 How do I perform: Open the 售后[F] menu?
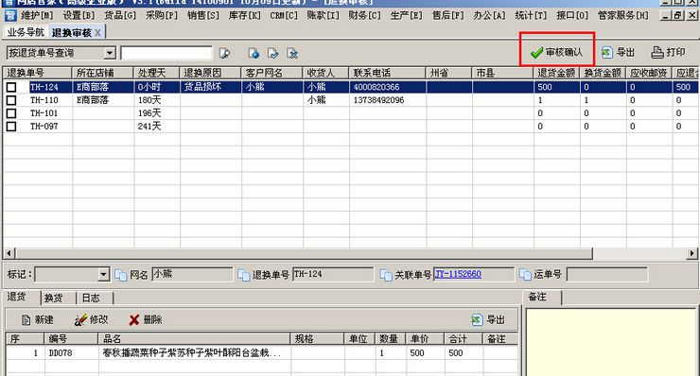[x=447, y=16]
